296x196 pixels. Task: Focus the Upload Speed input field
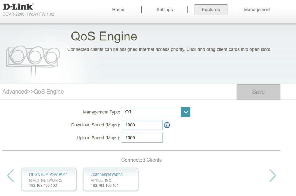pos(142,138)
